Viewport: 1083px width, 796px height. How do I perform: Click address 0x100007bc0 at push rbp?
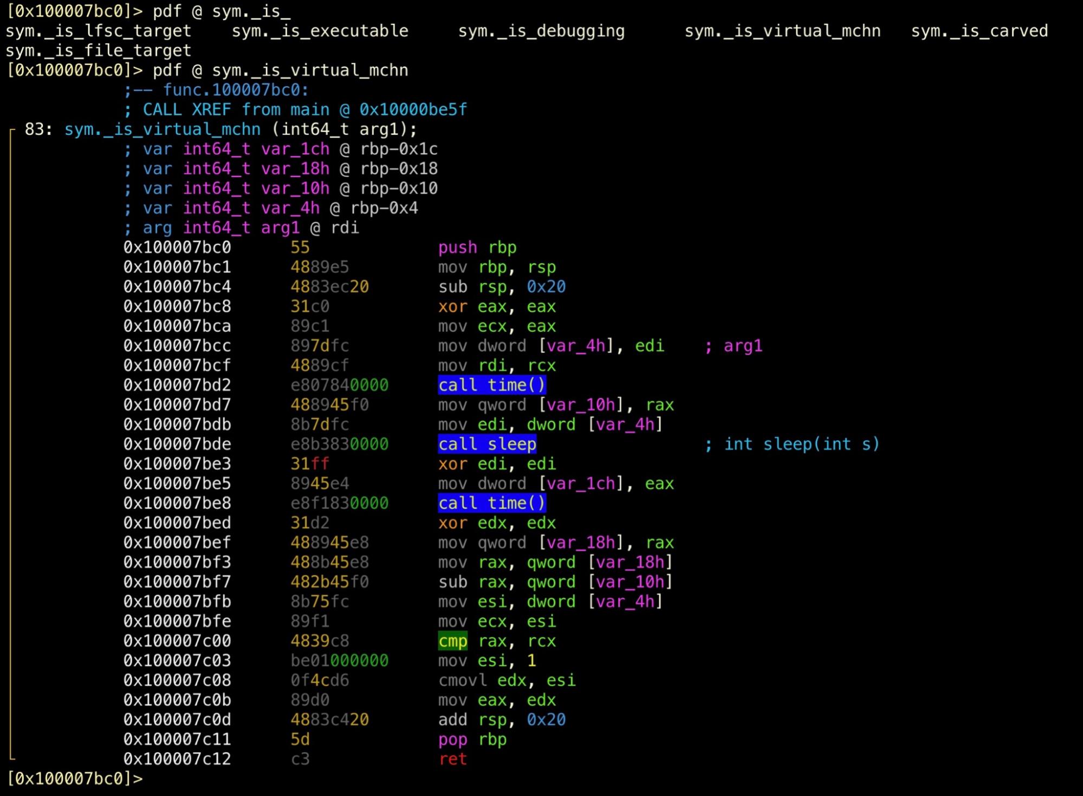[x=177, y=247]
